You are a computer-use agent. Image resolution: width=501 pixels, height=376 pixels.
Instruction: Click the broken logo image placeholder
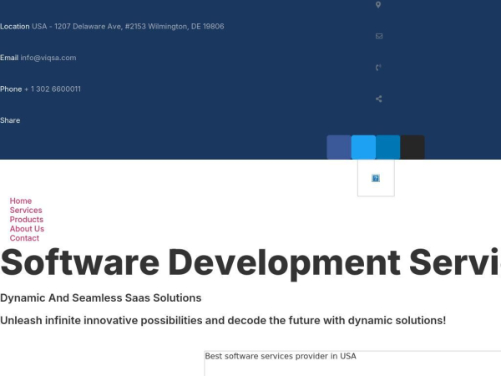(x=376, y=178)
